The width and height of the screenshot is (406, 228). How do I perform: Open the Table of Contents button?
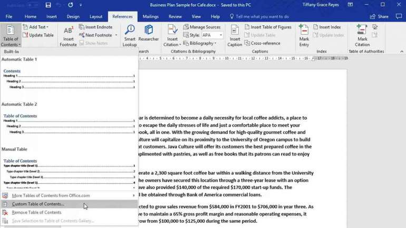(11, 36)
